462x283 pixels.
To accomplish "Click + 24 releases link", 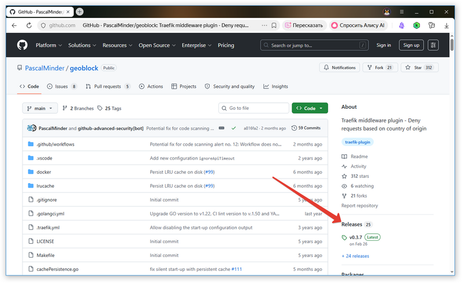I will coord(355,256).
